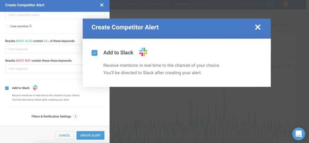The height and width of the screenshot is (143, 309).
Task: Open the chat support bubble
Action: coord(298,134)
